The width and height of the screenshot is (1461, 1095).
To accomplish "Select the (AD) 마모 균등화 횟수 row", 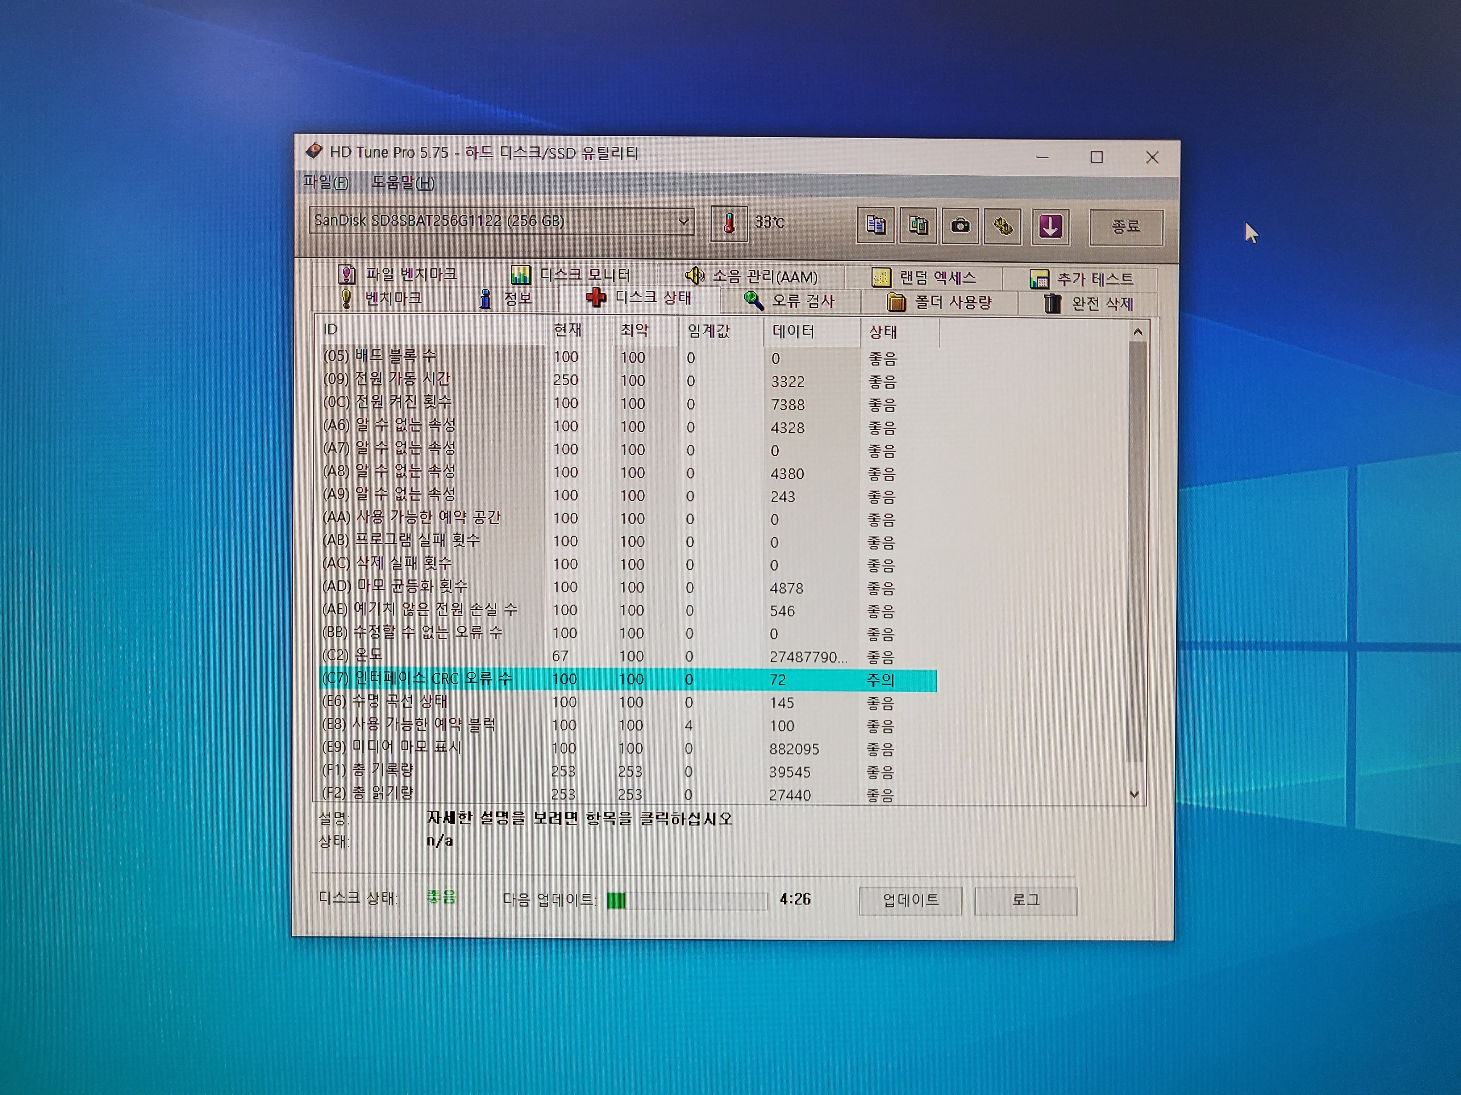I will pyautogui.click(x=628, y=587).
